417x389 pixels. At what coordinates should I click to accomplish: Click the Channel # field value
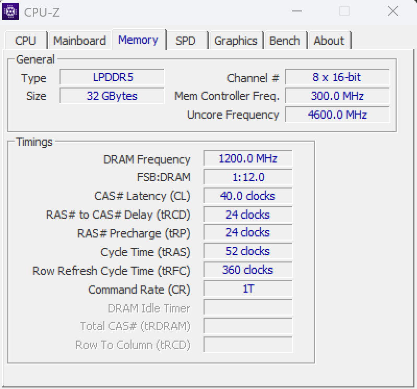coord(337,78)
